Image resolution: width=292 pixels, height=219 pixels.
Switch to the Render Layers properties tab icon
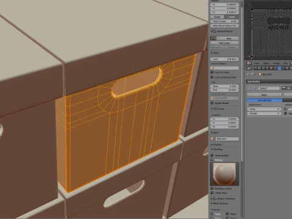[259, 68]
